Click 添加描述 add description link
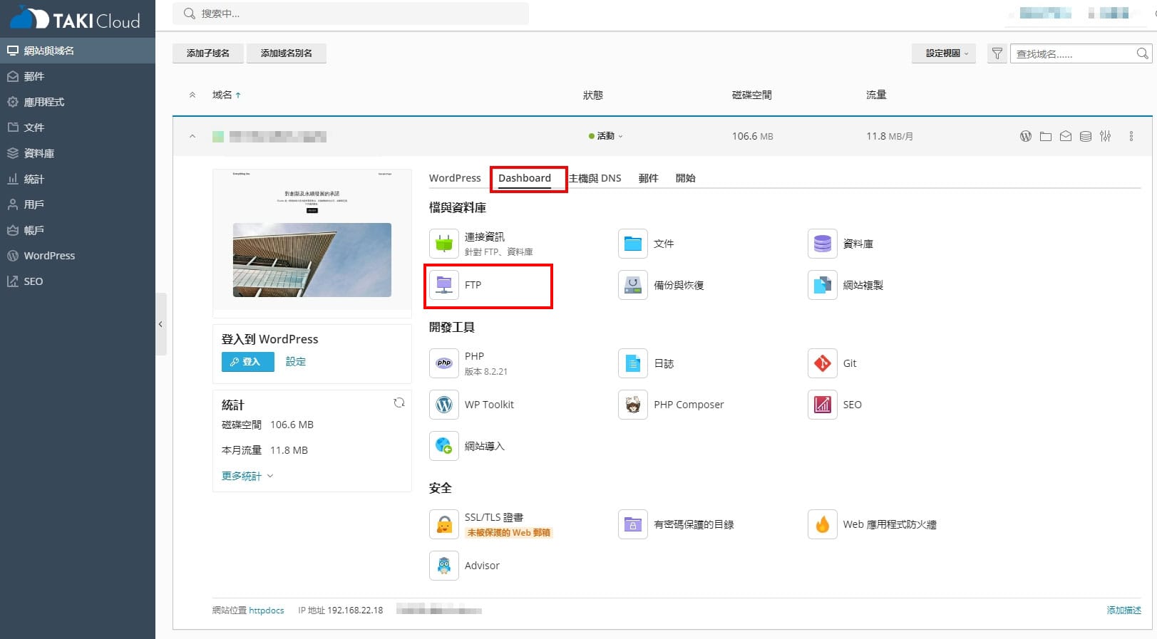 pyautogui.click(x=1124, y=611)
